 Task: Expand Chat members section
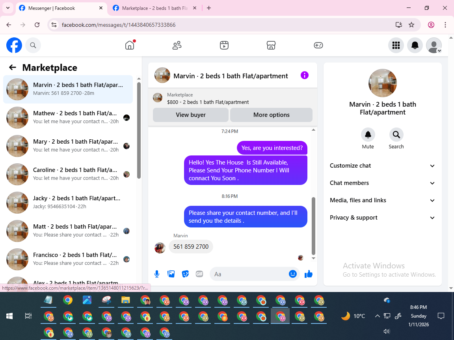click(x=382, y=183)
